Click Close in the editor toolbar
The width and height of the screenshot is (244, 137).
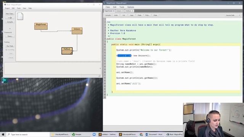tap(155, 15)
